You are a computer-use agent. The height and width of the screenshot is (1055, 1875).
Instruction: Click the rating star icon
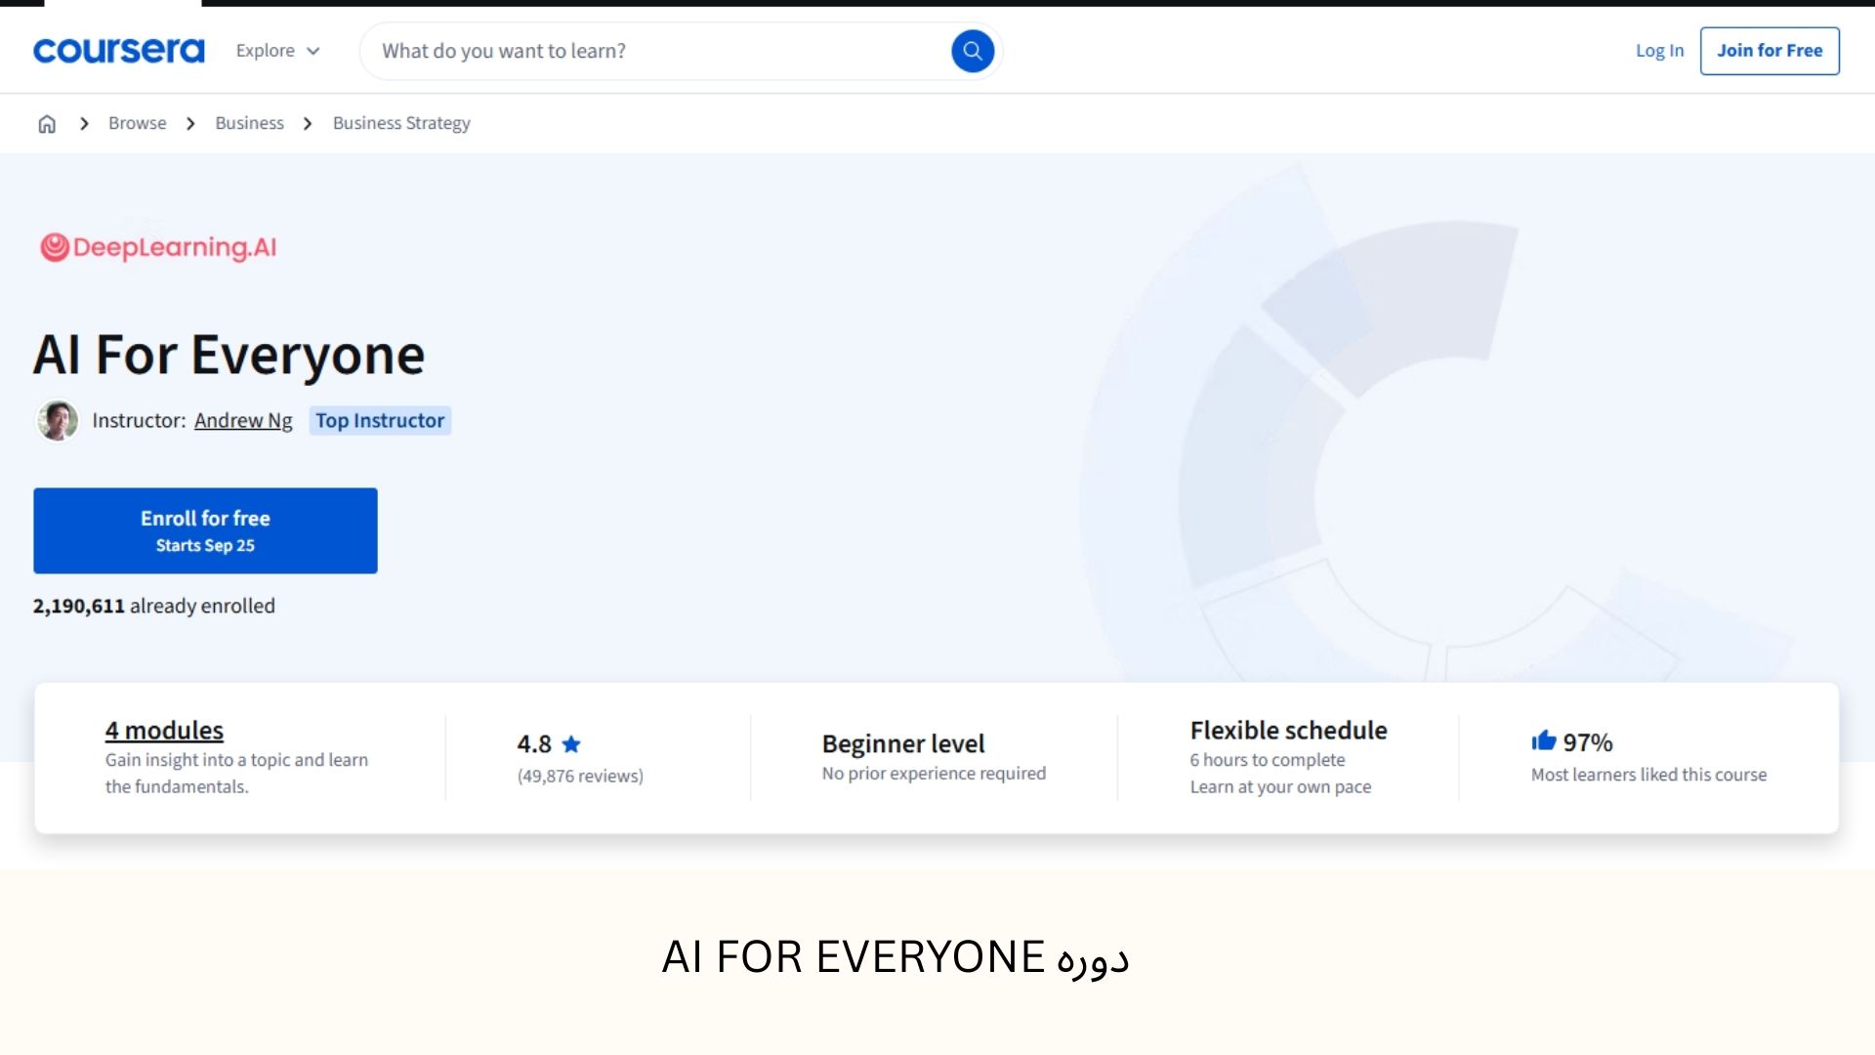[x=571, y=744]
